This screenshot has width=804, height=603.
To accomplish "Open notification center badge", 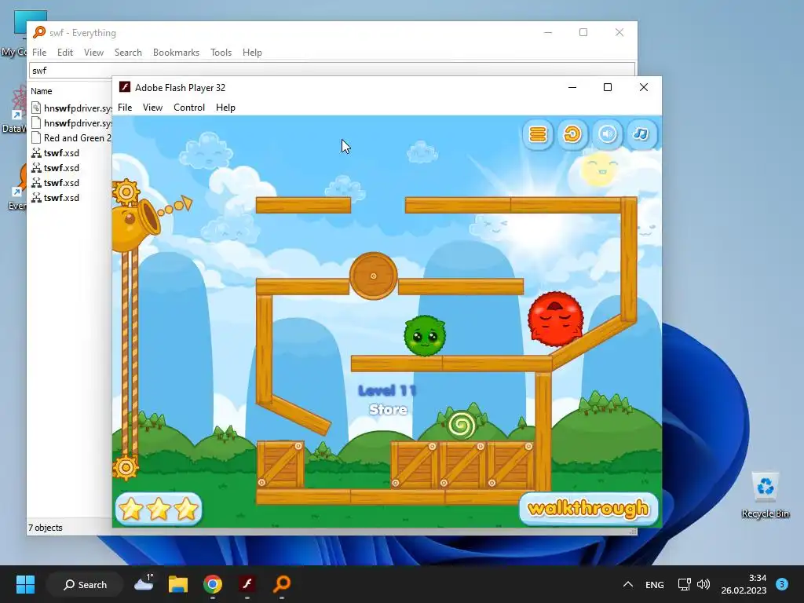I will click(x=782, y=584).
